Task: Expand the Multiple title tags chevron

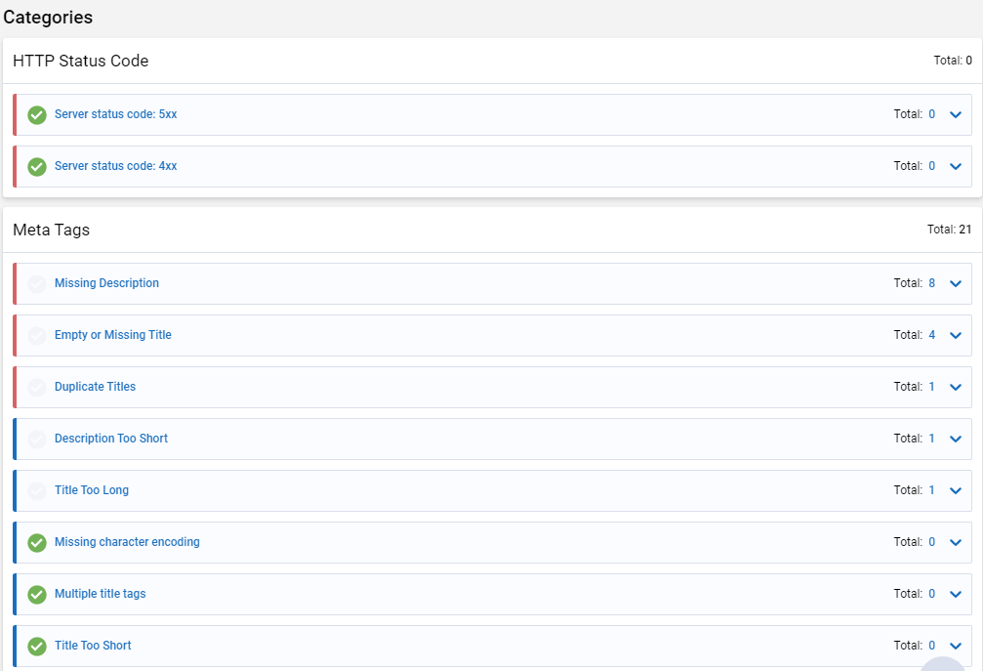Action: click(x=956, y=594)
